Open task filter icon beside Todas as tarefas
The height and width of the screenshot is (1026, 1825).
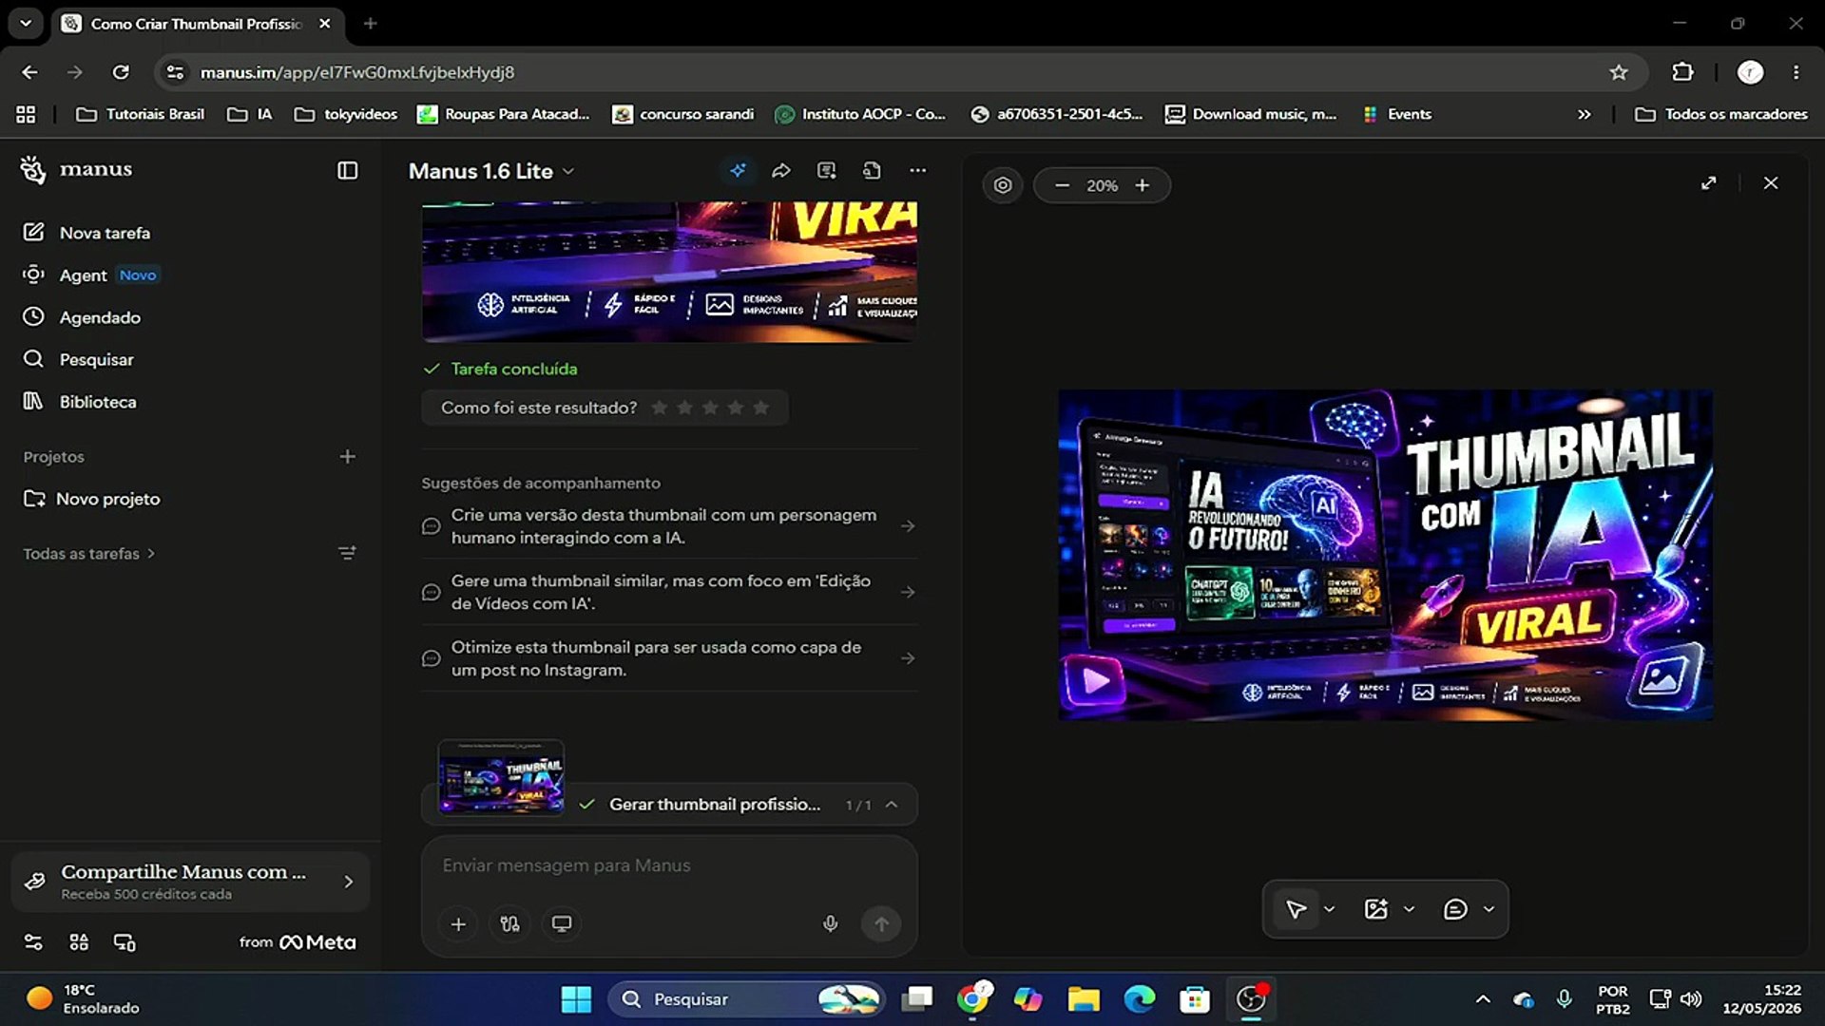tap(347, 553)
